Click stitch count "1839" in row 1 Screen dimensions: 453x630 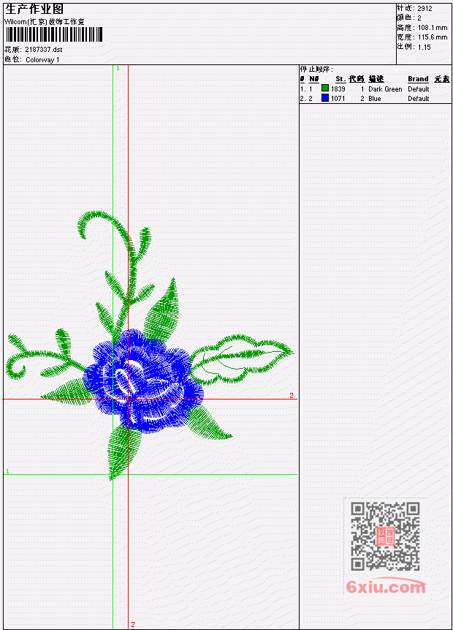pos(338,89)
